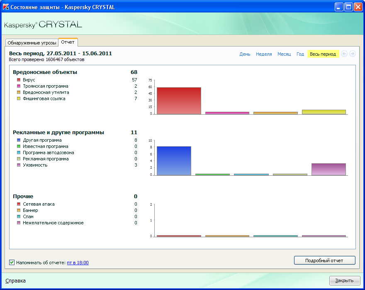Click Прочие section heading
This screenshot has height=290, width=365.
pyautogui.click(x=23, y=196)
